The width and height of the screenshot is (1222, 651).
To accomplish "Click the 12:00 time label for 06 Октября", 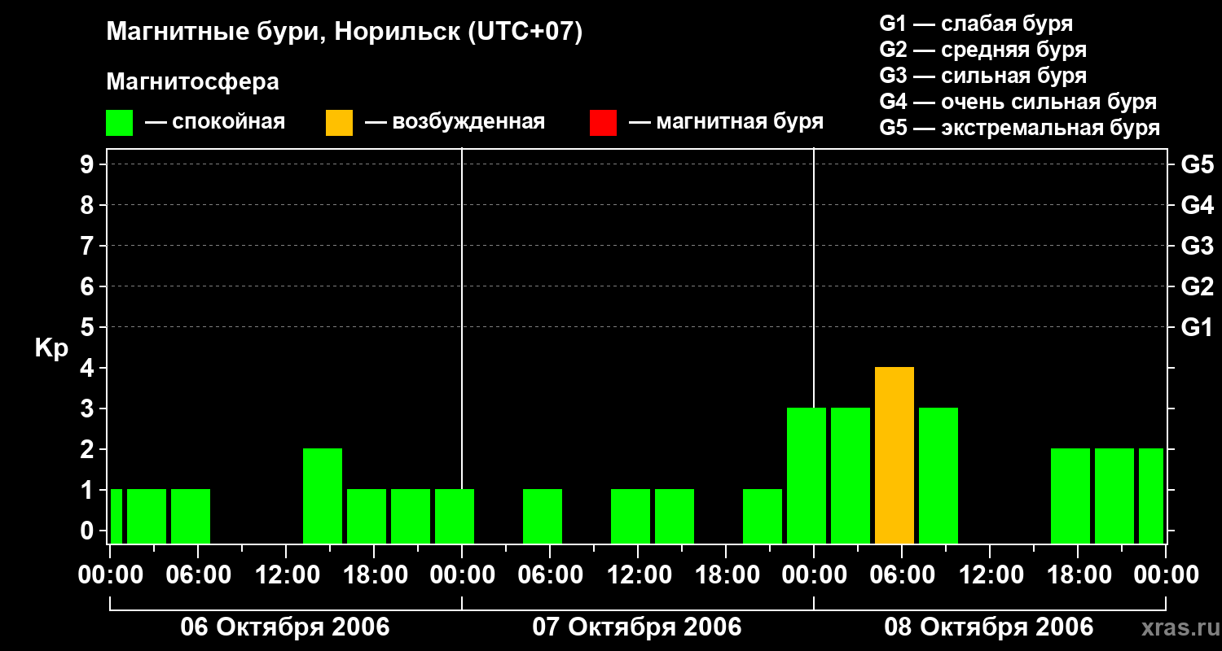I will (x=286, y=575).
